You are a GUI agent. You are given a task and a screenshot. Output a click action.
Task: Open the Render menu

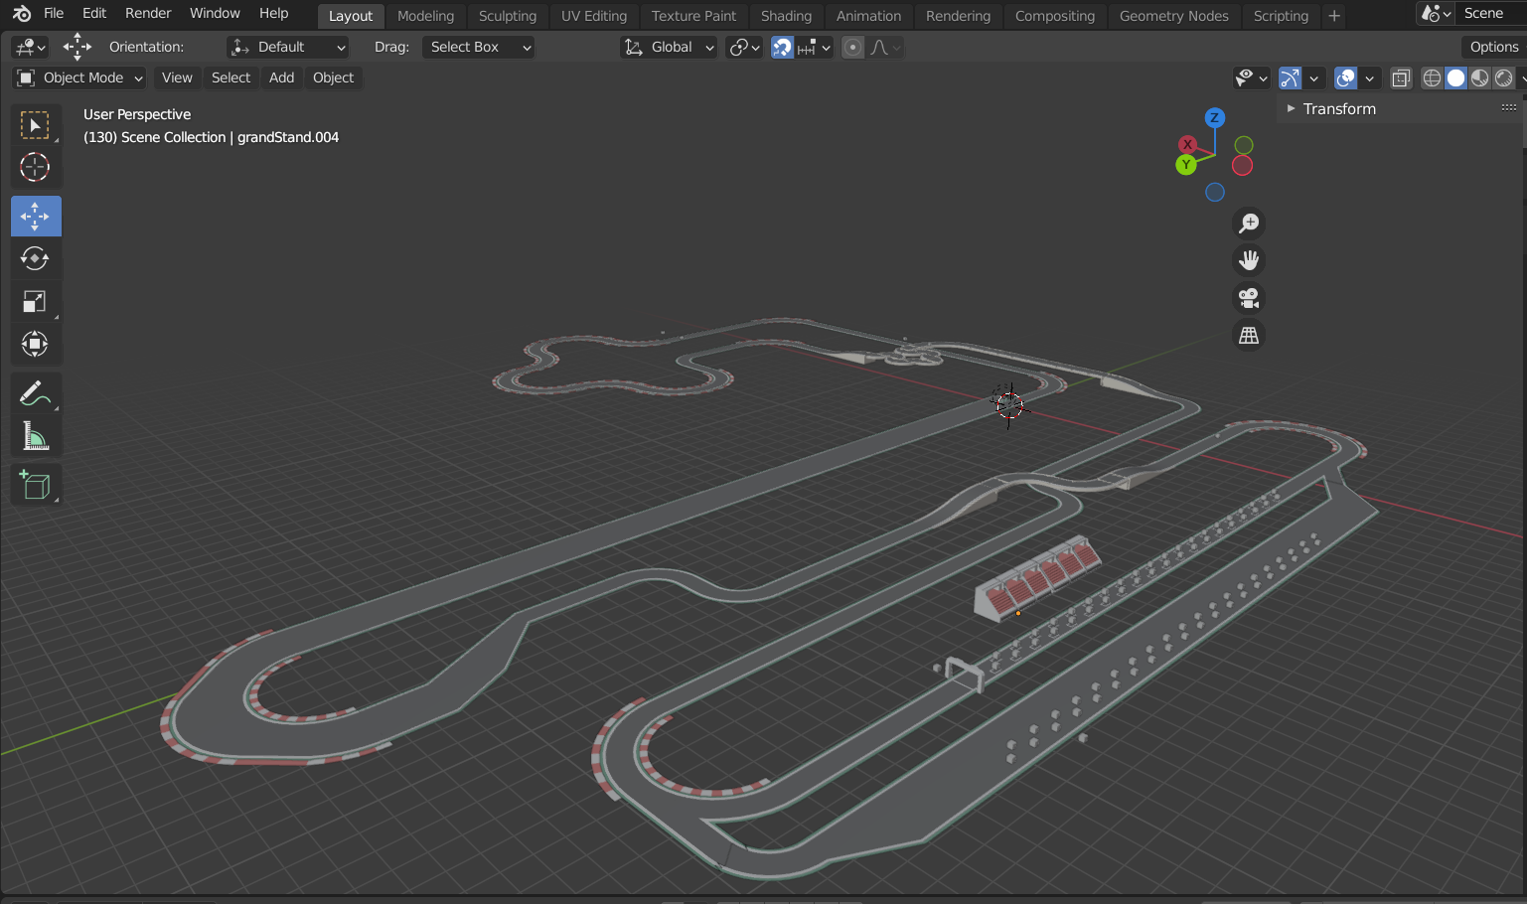[148, 13]
